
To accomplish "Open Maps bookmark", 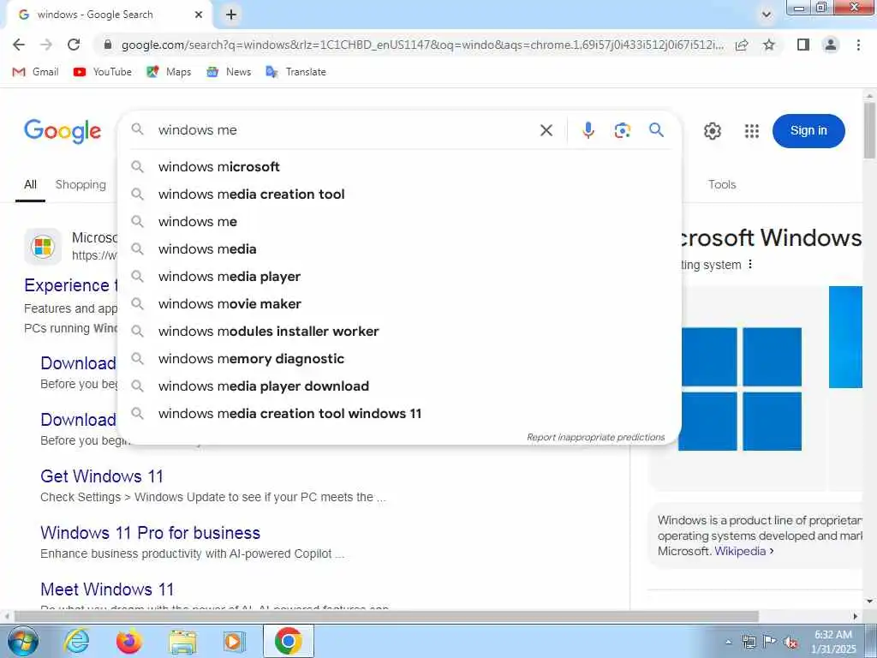I will tap(169, 72).
